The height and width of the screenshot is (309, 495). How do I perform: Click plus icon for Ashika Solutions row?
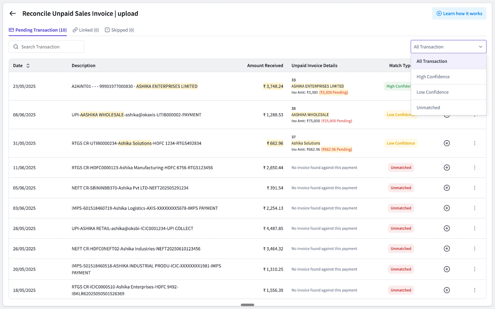(447, 143)
